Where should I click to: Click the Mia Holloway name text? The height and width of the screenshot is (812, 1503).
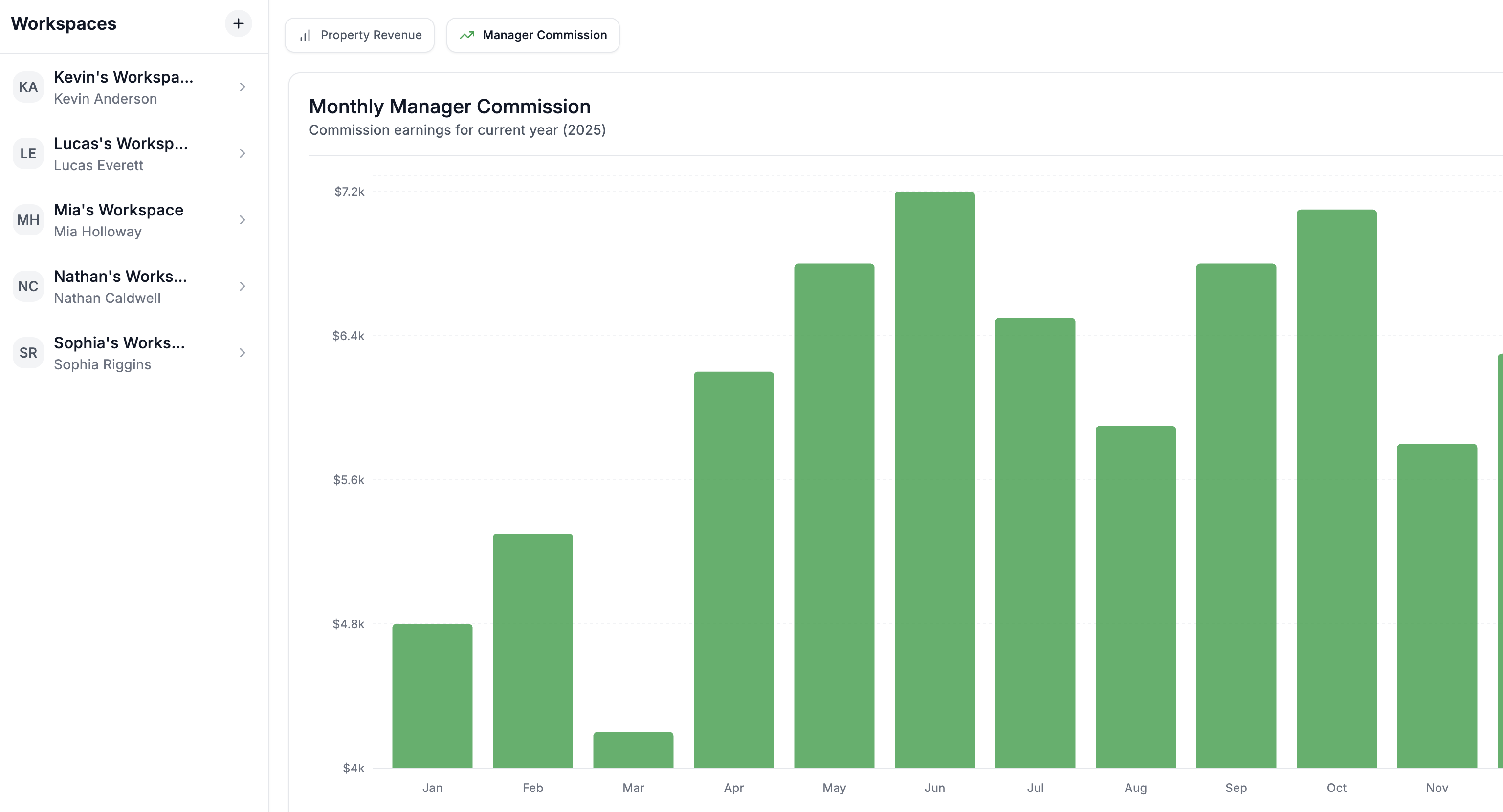[x=98, y=232]
